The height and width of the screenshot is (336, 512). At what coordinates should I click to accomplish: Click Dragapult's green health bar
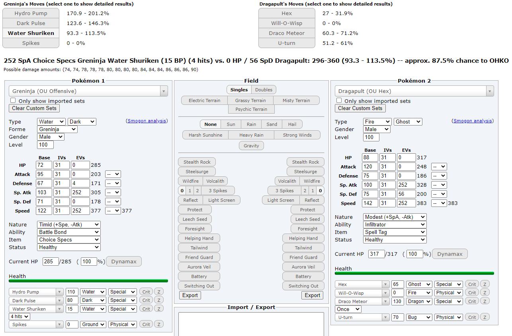[414, 273]
